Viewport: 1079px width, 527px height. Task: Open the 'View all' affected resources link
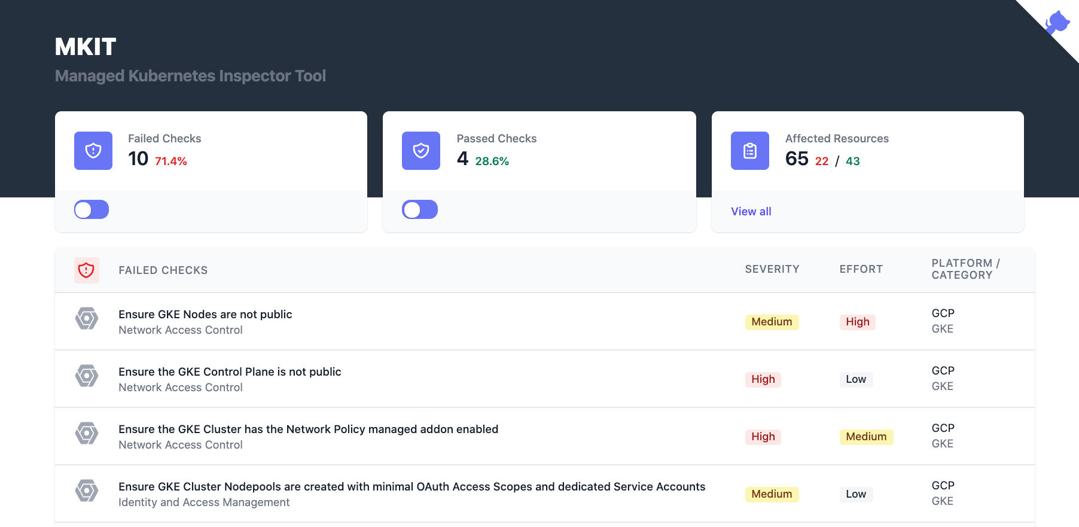[751, 211]
